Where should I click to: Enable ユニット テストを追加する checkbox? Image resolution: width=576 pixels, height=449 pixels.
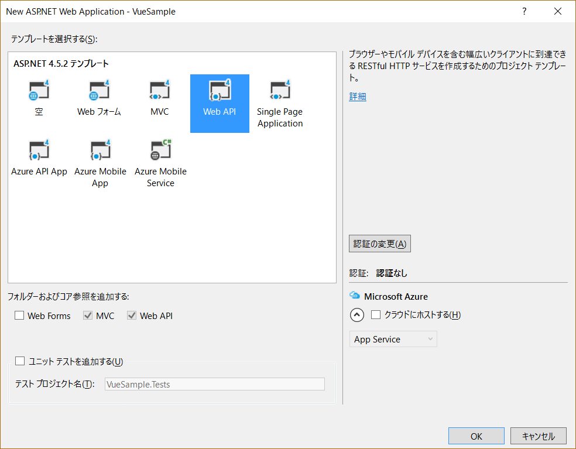point(20,361)
